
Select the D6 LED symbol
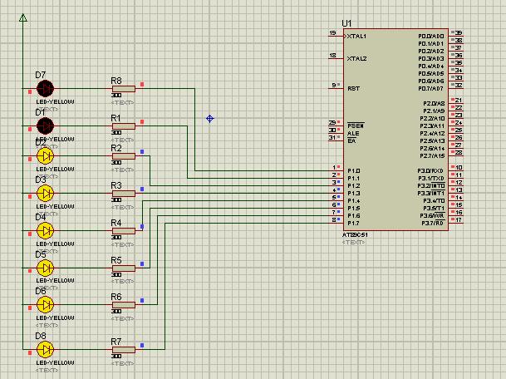point(45,305)
